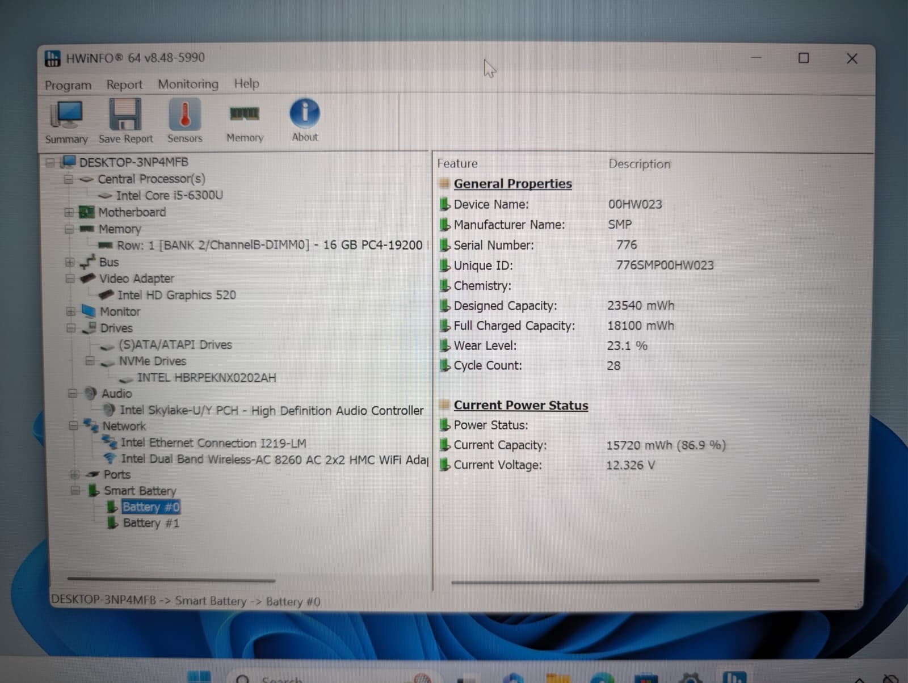
Task: Collapse the Audio tree node
Action: tap(73, 393)
